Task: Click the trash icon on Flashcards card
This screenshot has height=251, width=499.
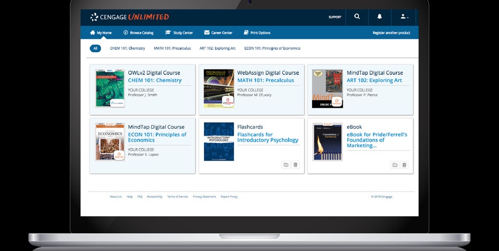Action: (x=296, y=164)
